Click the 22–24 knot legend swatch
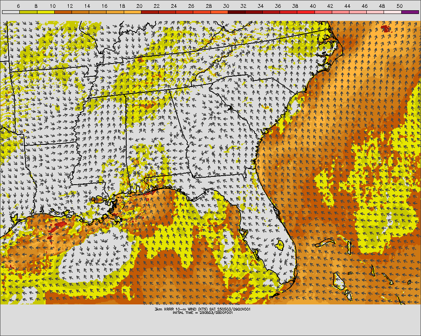421x336 pixels. [x=167, y=12]
